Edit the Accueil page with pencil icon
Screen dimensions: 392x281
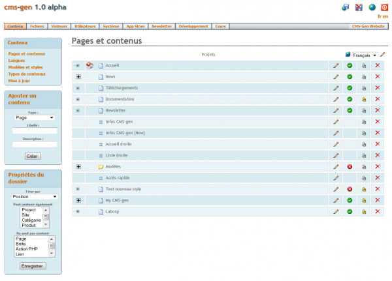(x=336, y=66)
